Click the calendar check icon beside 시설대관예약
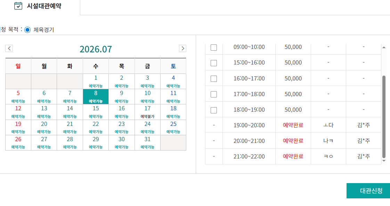 point(18,6)
